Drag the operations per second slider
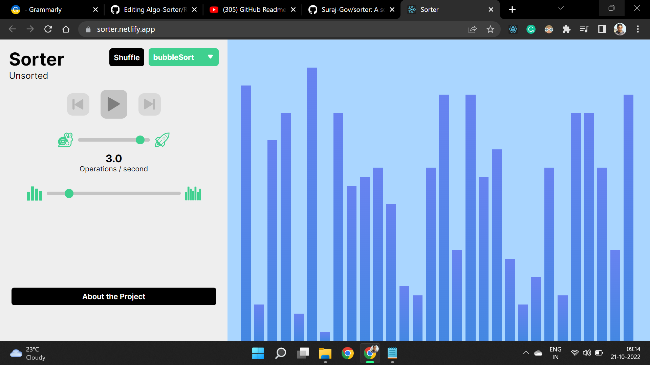This screenshot has width=650, height=365. tap(140, 140)
